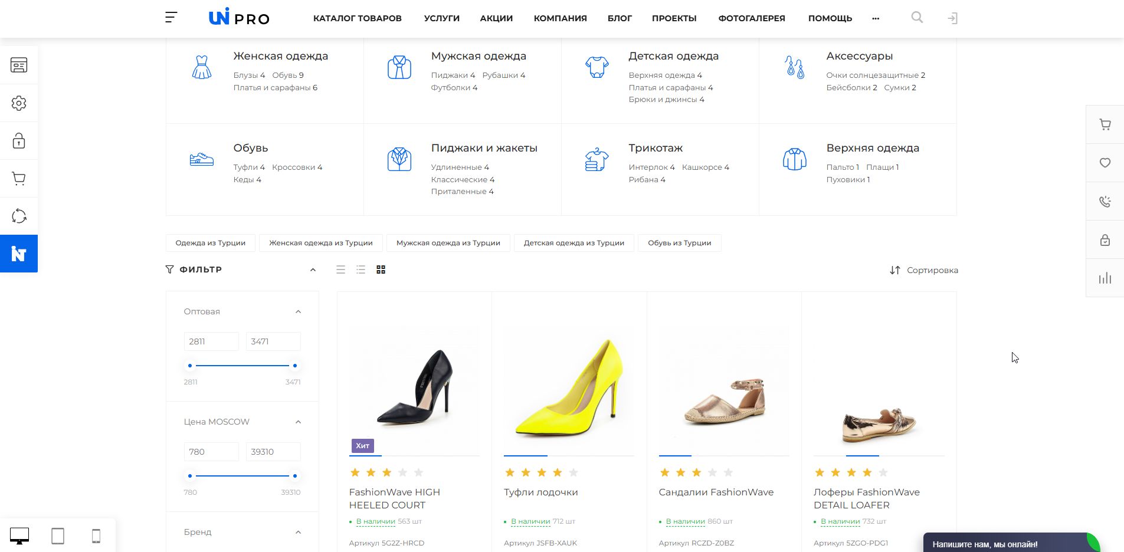Select the grid tile view mode
Viewport: 1124px width, 552px height.
(x=381, y=270)
